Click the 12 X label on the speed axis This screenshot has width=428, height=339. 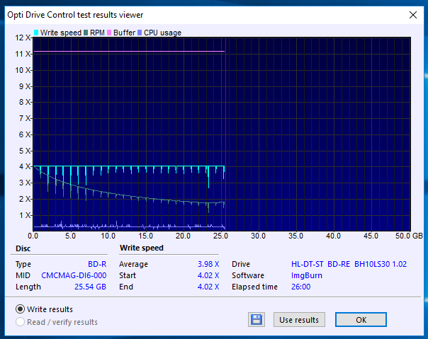click(x=23, y=38)
